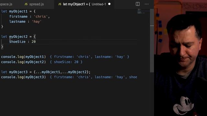Click inline output after console.log(myObject1)
Screen dimensions: 207x116
pyautogui.click(x=90, y=57)
